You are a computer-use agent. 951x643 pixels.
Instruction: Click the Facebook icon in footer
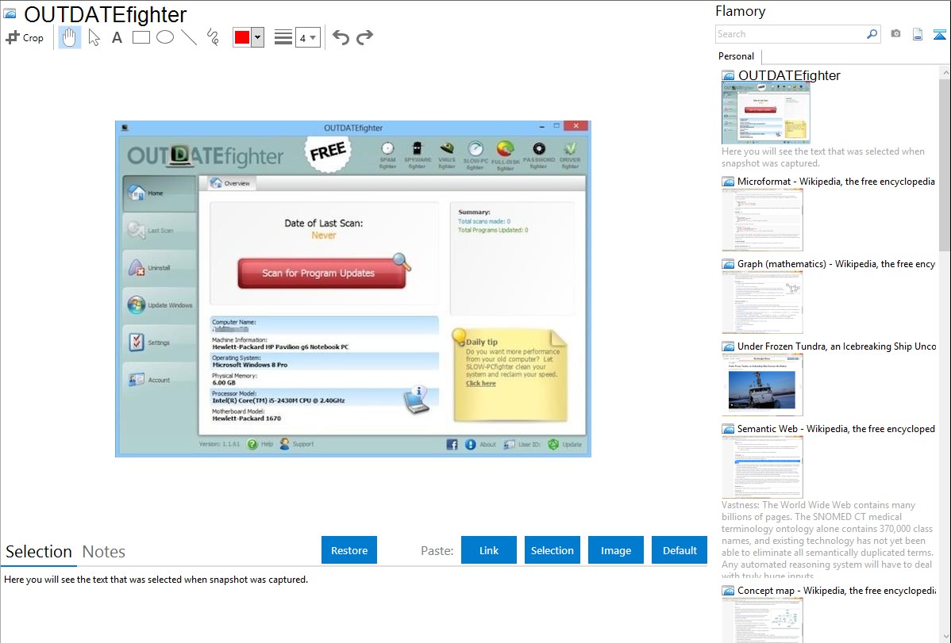452,445
